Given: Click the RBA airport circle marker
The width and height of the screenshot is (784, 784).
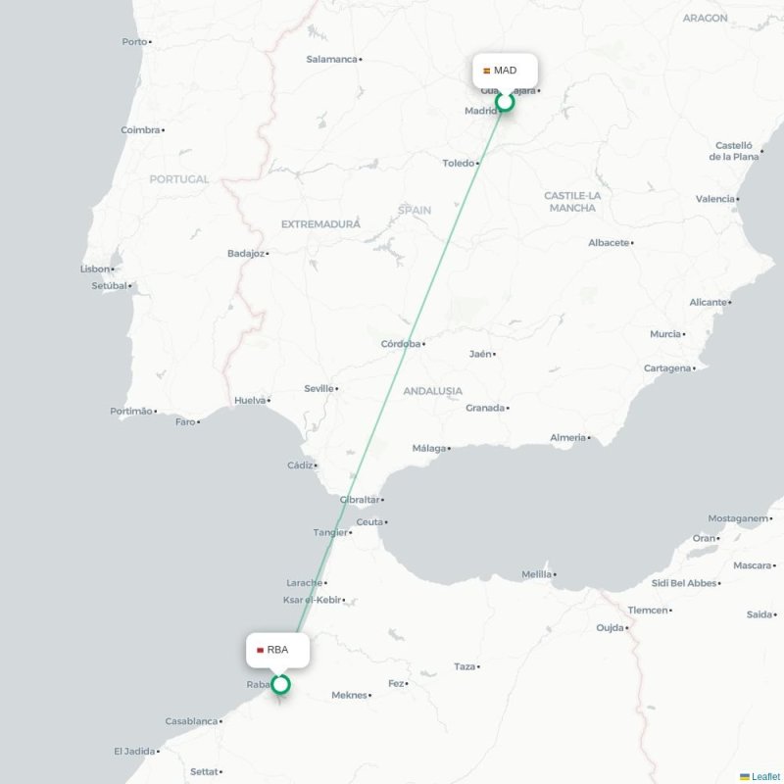Looking at the screenshot, I should 280,684.
